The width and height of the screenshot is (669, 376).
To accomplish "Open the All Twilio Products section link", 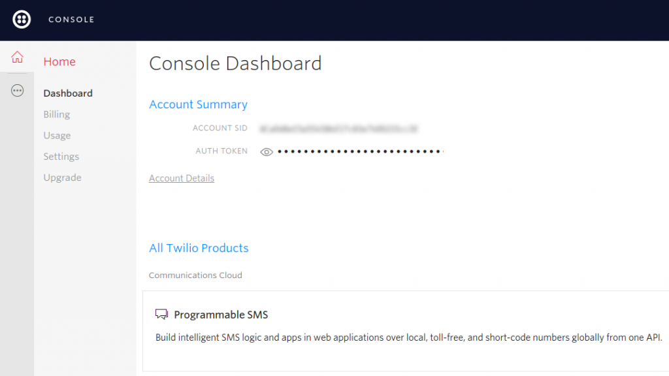I will tap(199, 248).
